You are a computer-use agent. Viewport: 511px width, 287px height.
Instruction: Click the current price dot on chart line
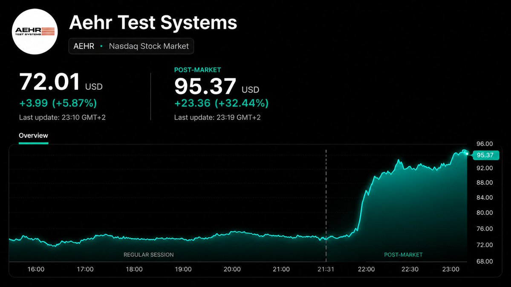pyautogui.click(x=467, y=153)
